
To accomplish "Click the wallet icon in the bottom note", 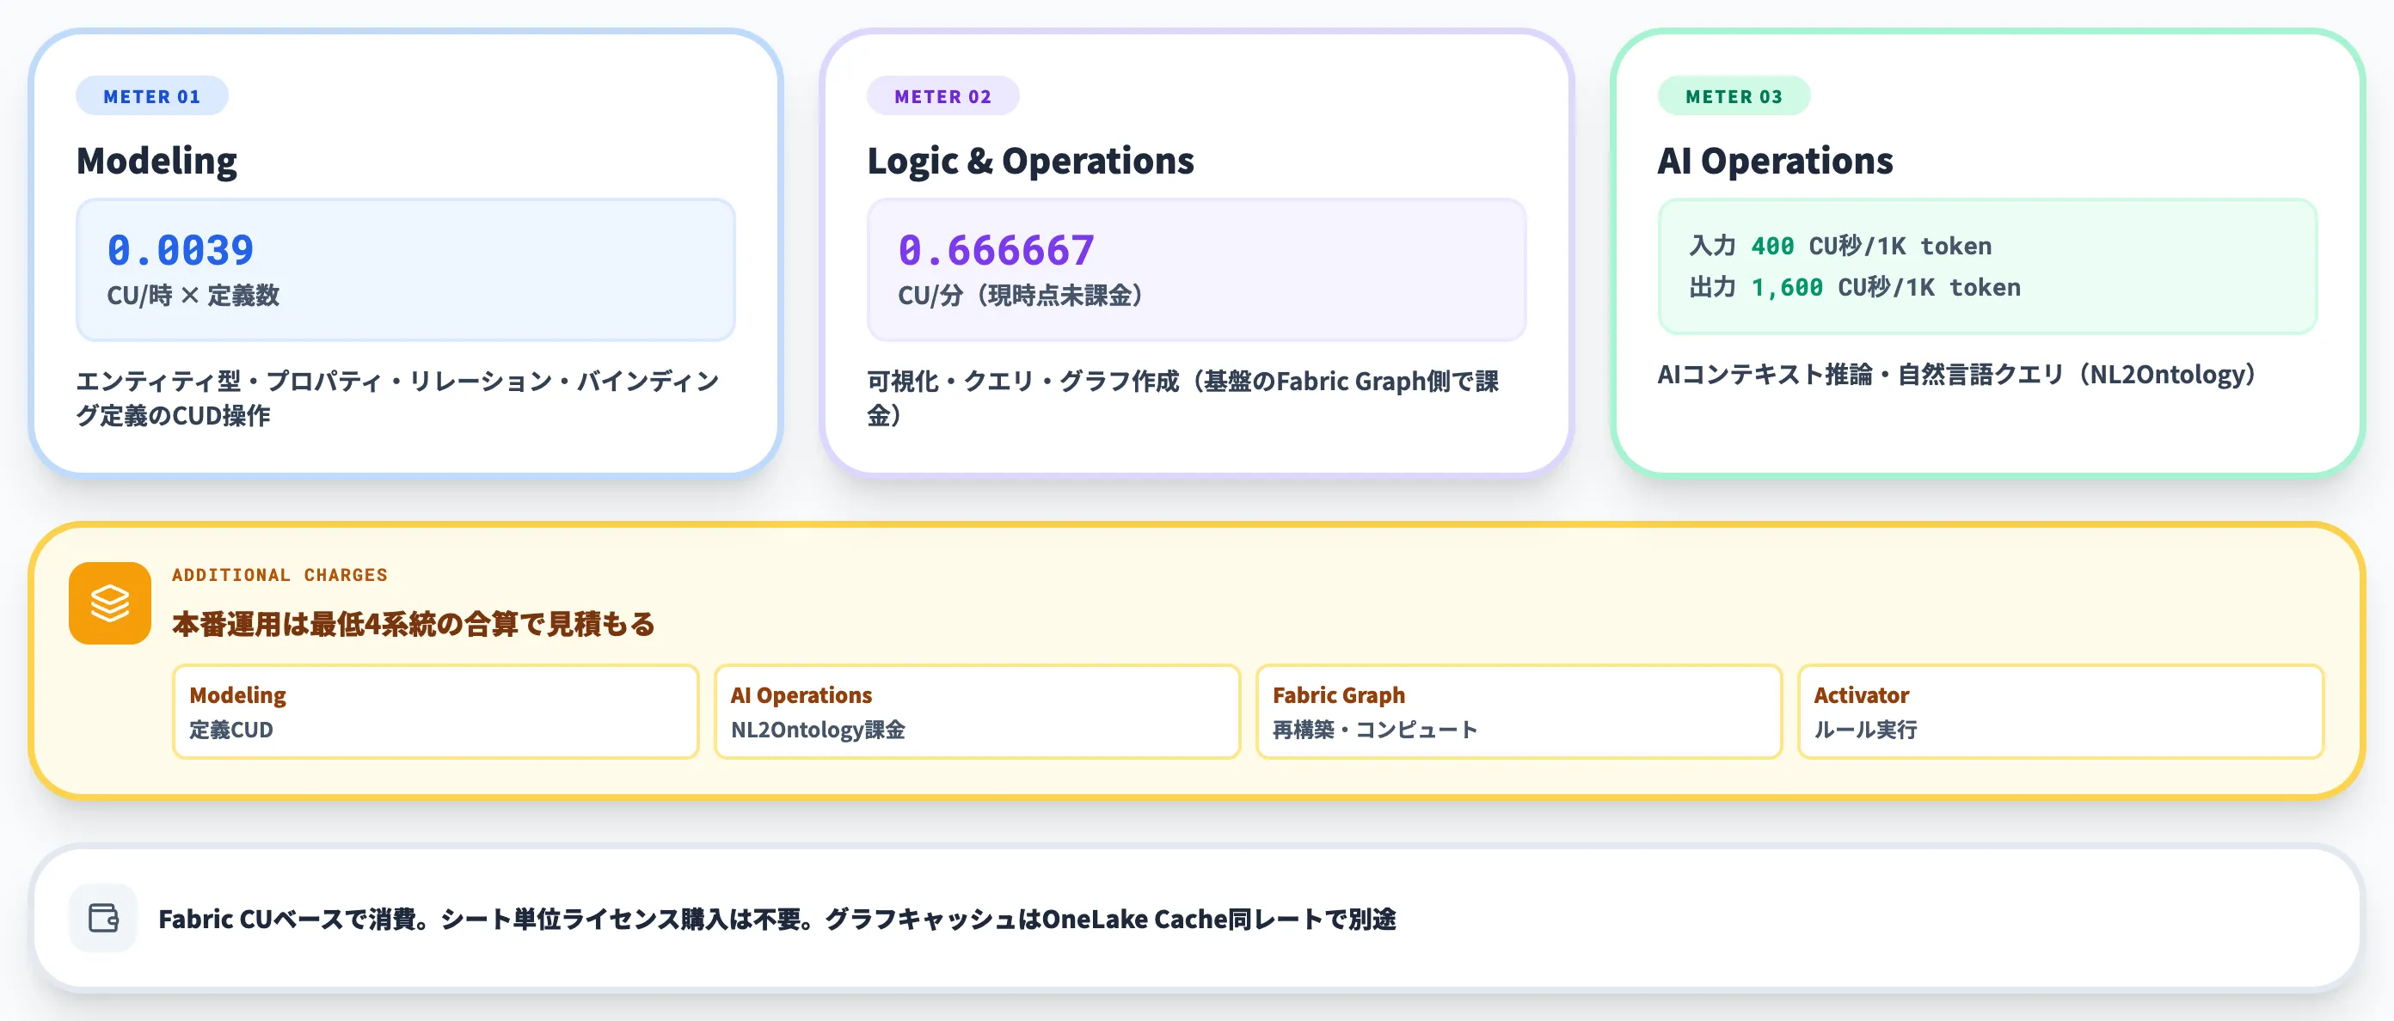I will 103,918.
